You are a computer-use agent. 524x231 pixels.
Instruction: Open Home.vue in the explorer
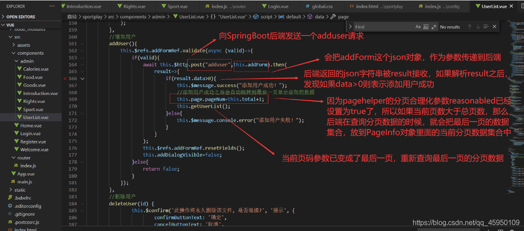point(31,125)
